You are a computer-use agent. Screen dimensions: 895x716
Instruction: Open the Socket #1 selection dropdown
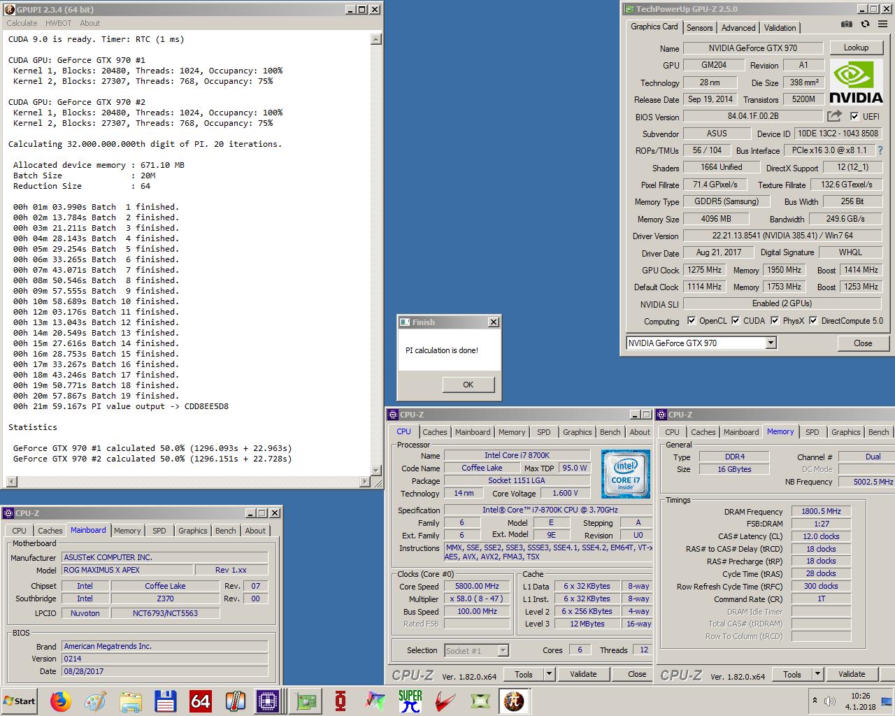(503, 650)
